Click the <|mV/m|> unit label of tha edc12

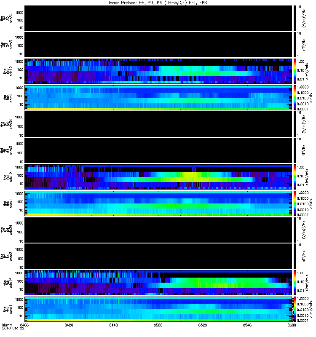click(x=308, y=71)
